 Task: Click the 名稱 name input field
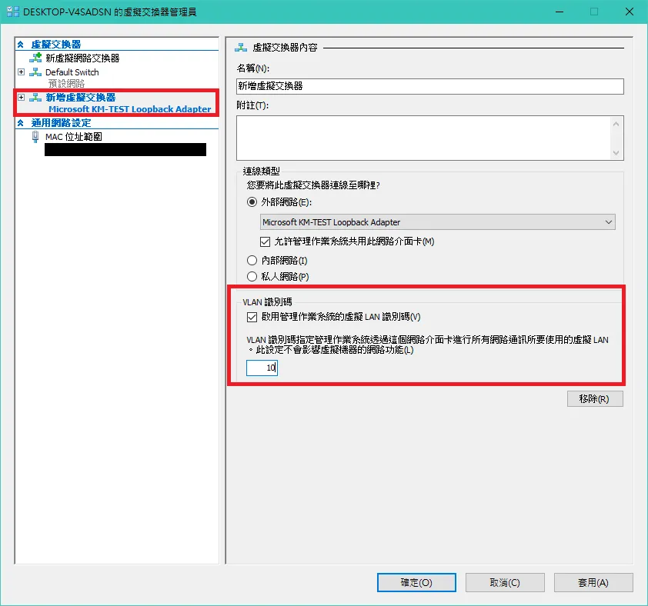coord(429,86)
